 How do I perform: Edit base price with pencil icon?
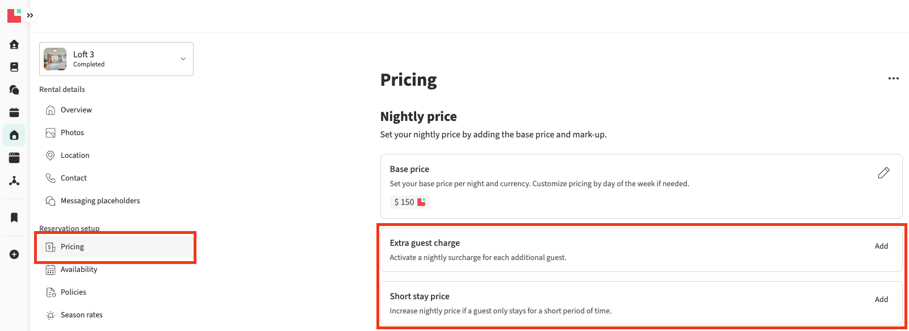(x=883, y=173)
